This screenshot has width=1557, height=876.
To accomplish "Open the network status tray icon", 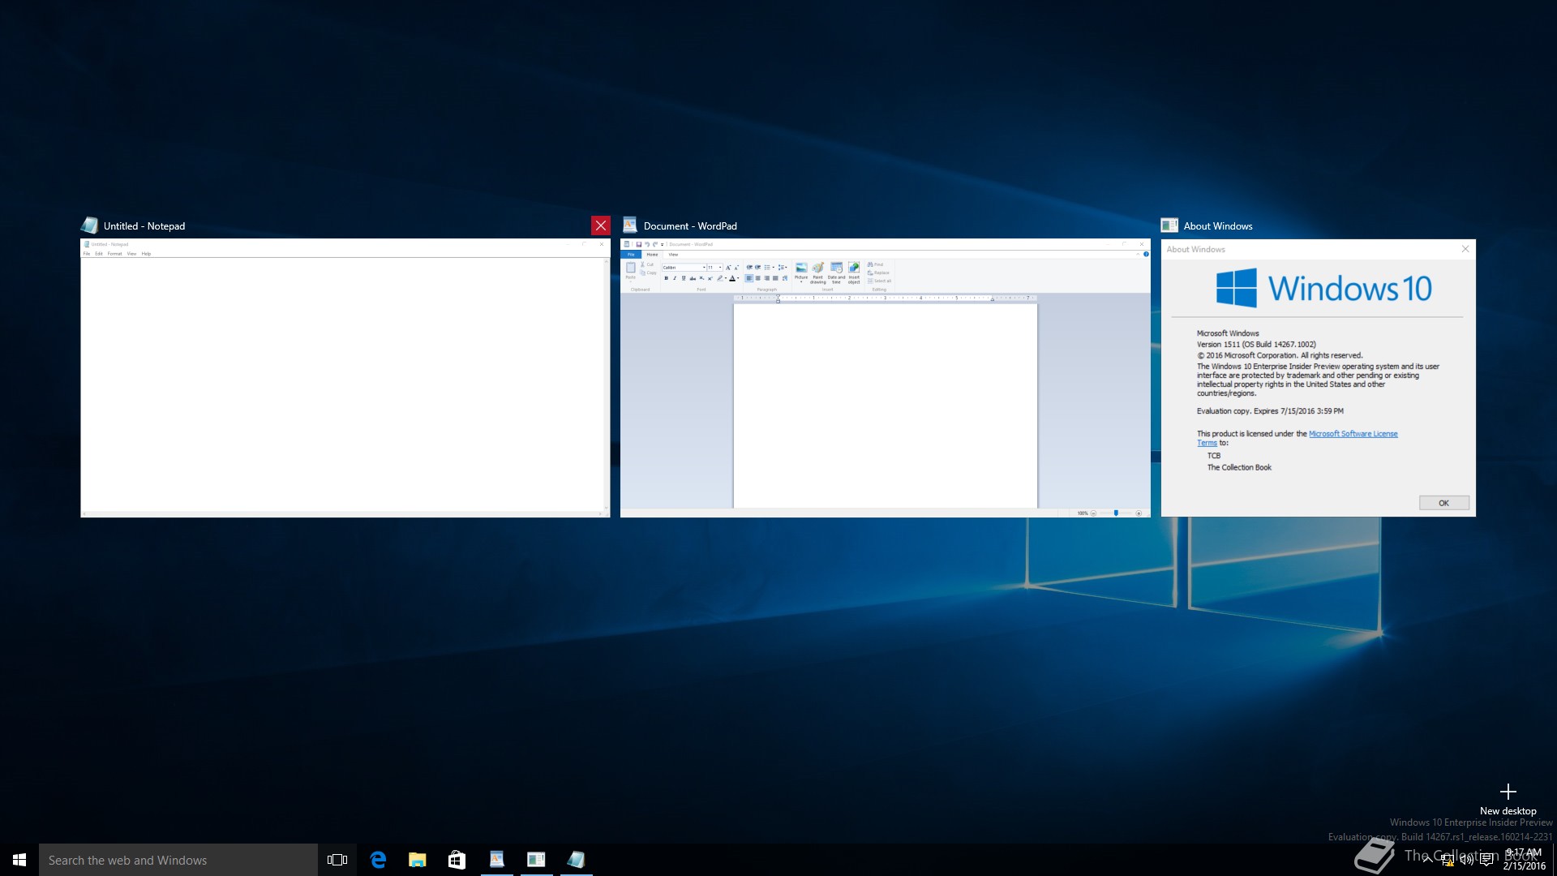I will (1448, 860).
